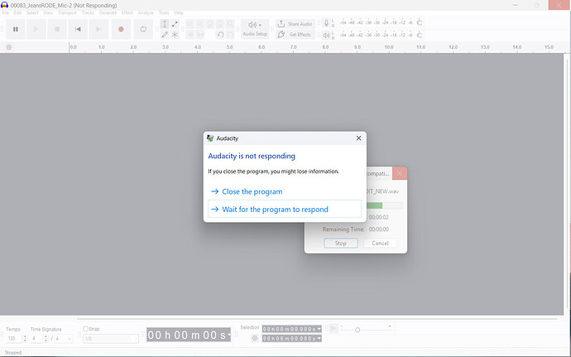Open the Select menu
Image resolution: width=571 pixels, height=357 pixels.
32,12
